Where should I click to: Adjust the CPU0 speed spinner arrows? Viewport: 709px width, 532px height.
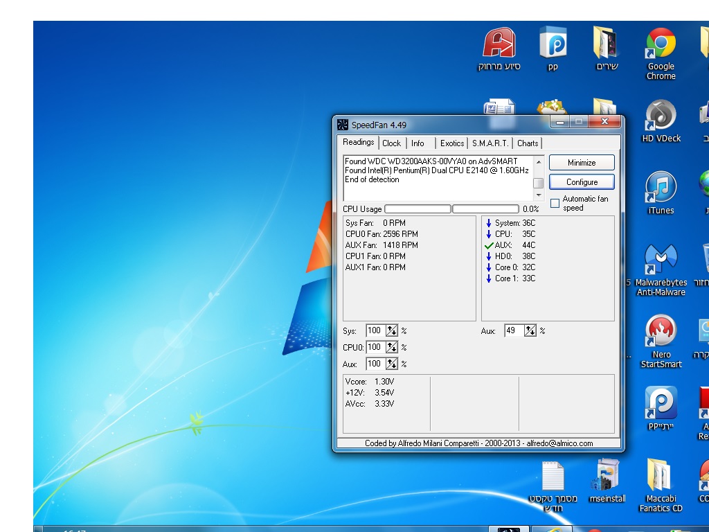392,347
